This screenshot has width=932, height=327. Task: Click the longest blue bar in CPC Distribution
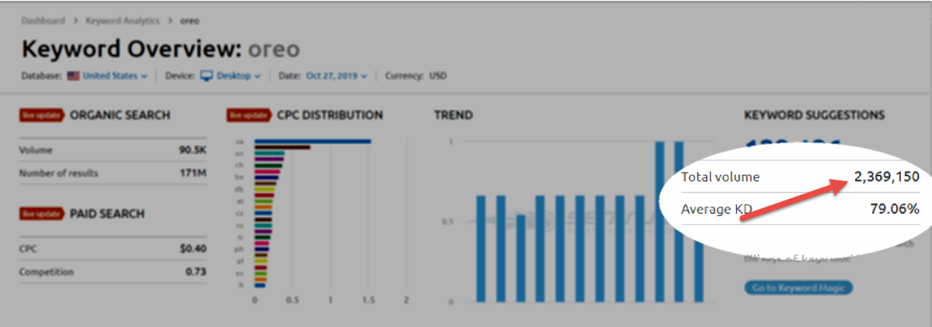[313, 141]
